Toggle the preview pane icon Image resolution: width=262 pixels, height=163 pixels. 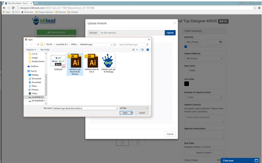(142, 50)
